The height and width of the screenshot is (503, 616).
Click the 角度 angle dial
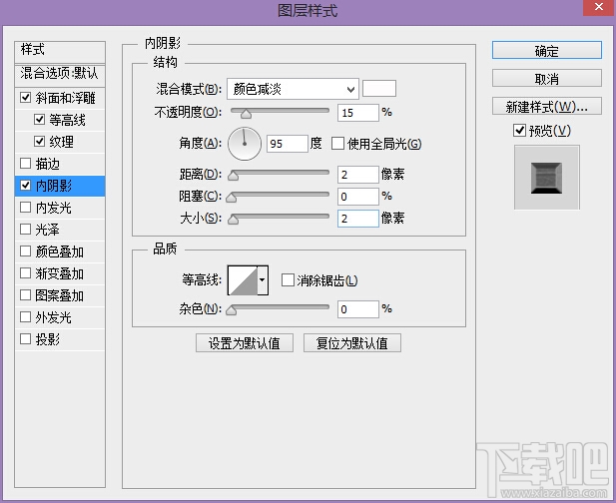[245, 144]
